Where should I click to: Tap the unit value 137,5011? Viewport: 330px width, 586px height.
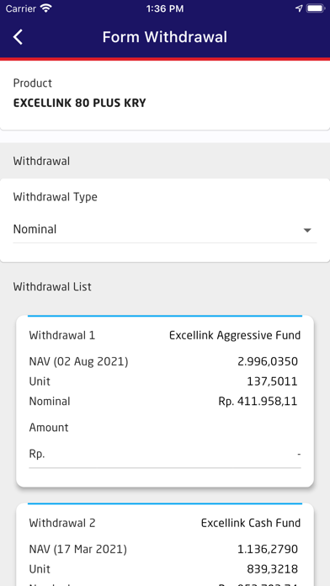[x=272, y=381]
